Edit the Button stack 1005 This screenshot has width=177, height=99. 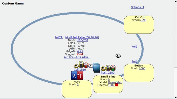pos(142,69)
